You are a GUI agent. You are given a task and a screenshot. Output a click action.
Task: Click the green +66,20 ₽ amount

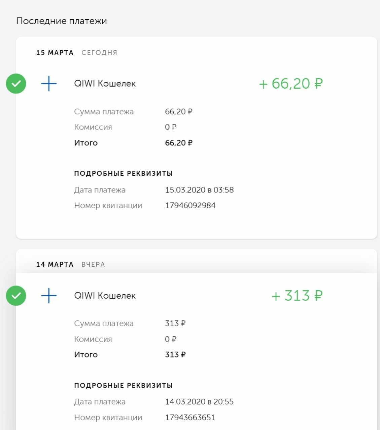pos(291,84)
